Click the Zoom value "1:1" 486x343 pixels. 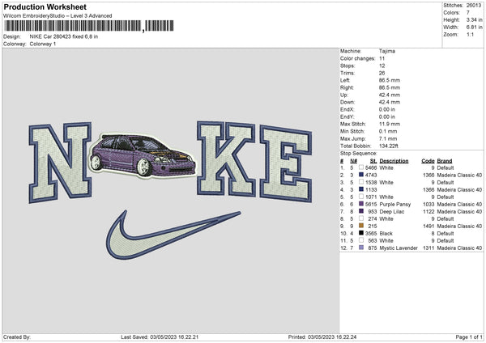(x=470, y=34)
